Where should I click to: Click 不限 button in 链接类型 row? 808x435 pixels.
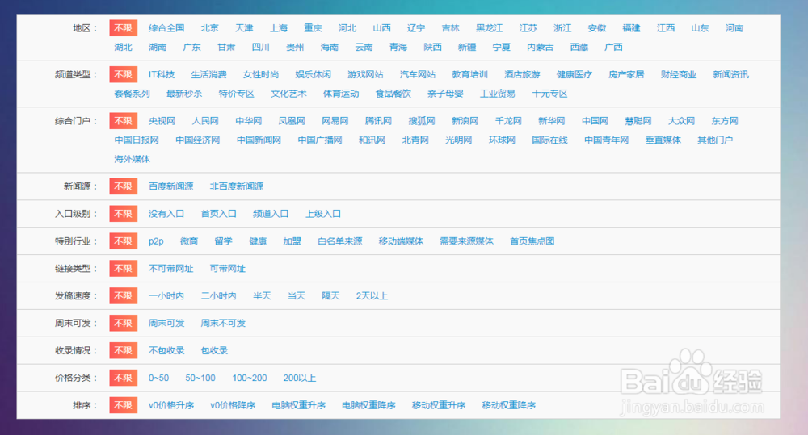(x=123, y=268)
